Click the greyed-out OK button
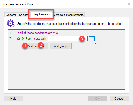The height and width of the screenshot is (105, 133). click(x=98, y=98)
